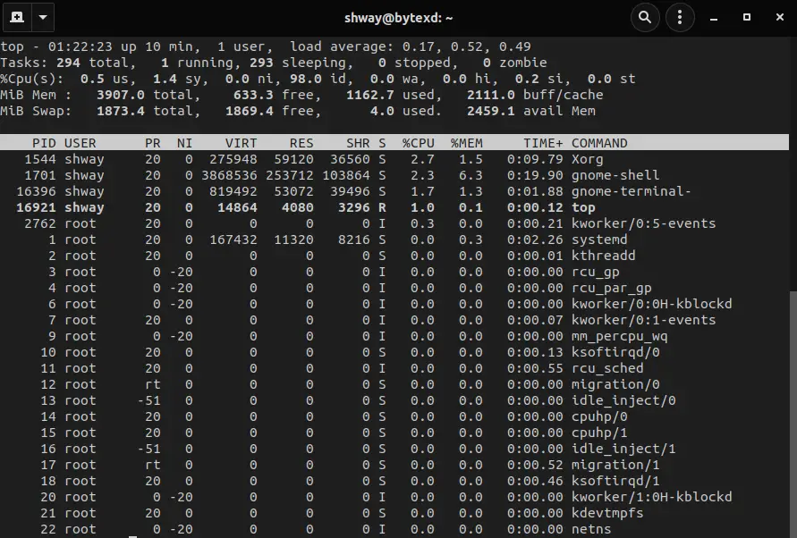
Task: Minimize the terminal window
Action: [714, 18]
